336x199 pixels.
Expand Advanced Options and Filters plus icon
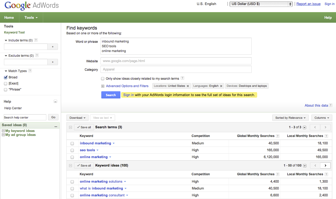103,86
